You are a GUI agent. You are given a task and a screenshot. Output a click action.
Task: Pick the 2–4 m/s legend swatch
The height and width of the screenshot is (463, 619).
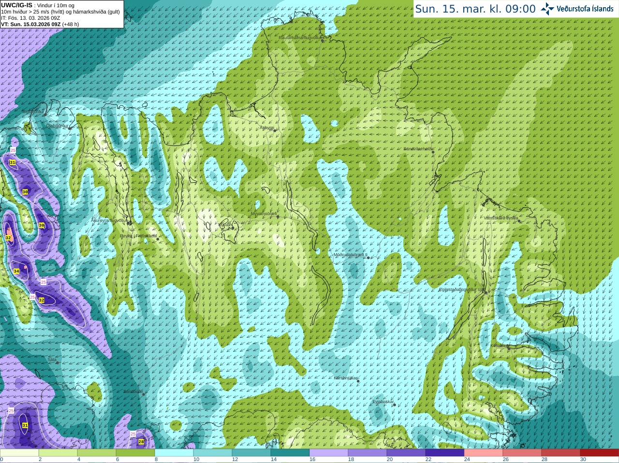(x=58, y=453)
